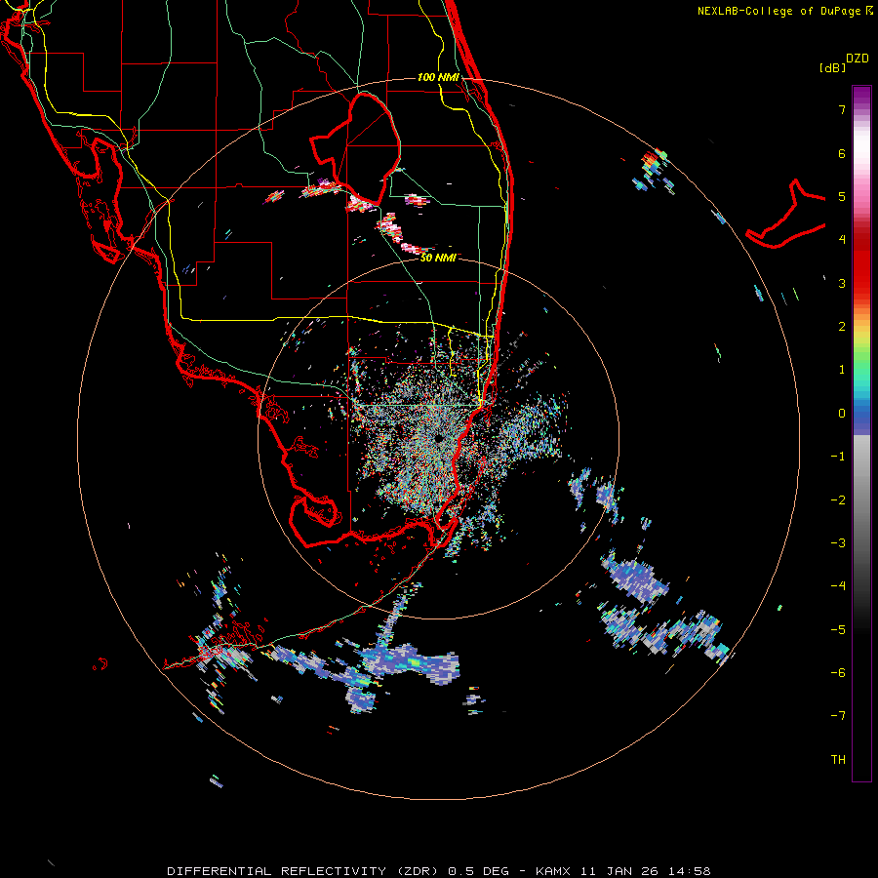Click the "-4" value on the color scale

tap(838, 586)
